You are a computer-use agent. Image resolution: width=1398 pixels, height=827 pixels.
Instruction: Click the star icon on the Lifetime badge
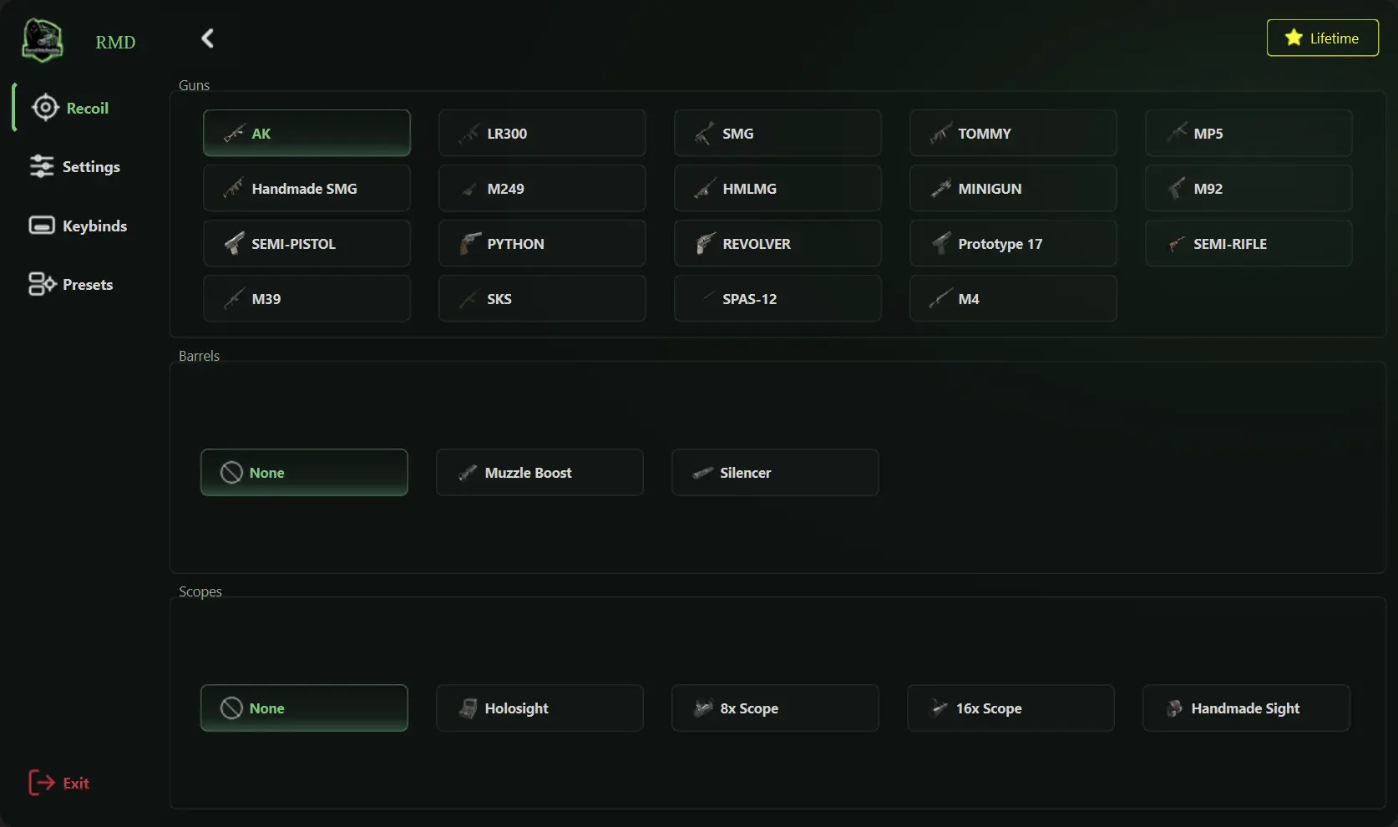click(x=1293, y=38)
